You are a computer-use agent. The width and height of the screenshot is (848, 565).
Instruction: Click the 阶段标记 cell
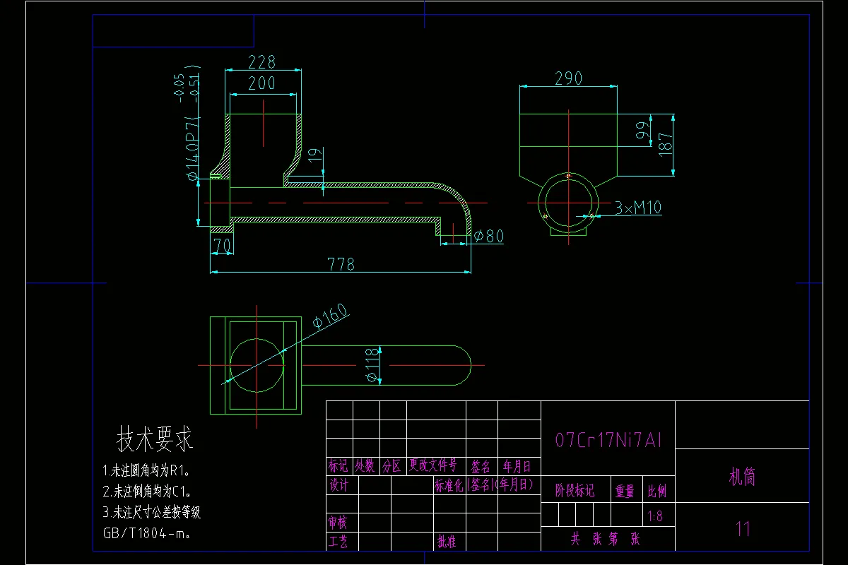[x=575, y=491]
